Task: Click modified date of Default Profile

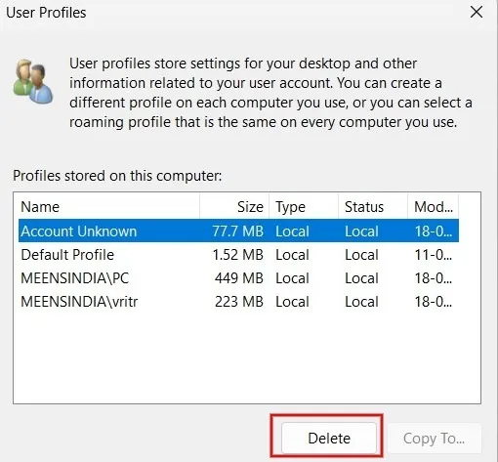Action: pyautogui.click(x=433, y=255)
